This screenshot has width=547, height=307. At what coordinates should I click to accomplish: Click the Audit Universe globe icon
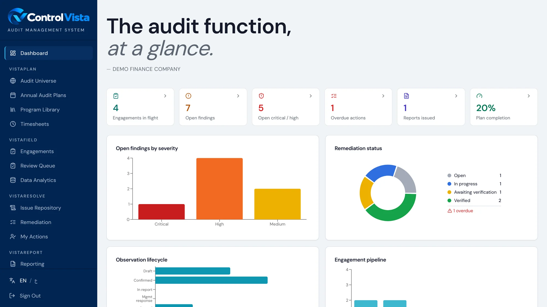13,81
